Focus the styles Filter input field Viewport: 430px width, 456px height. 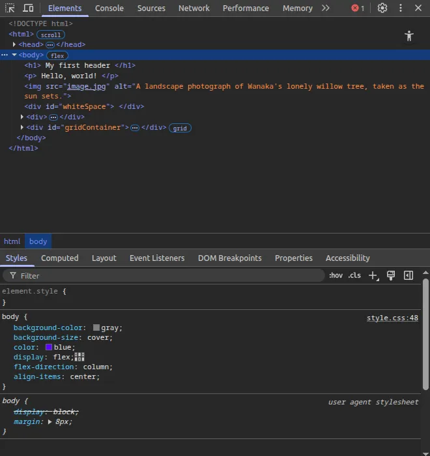pos(164,275)
